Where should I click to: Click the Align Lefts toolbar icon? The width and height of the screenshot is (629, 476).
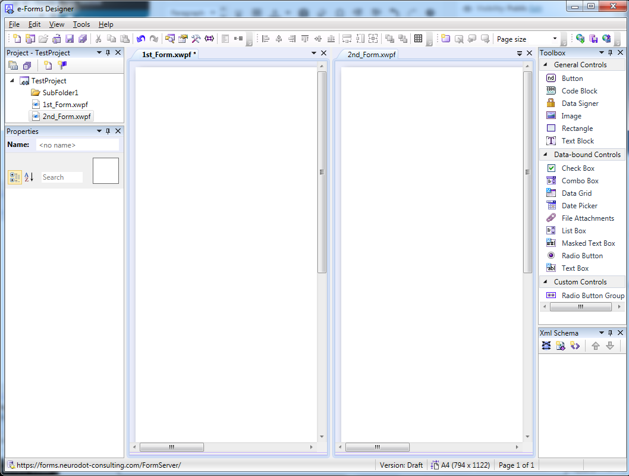point(266,39)
